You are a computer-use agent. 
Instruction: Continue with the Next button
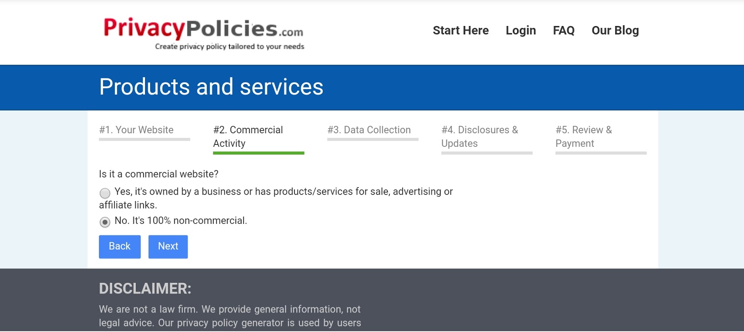pyautogui.click(x=168, y=247)
